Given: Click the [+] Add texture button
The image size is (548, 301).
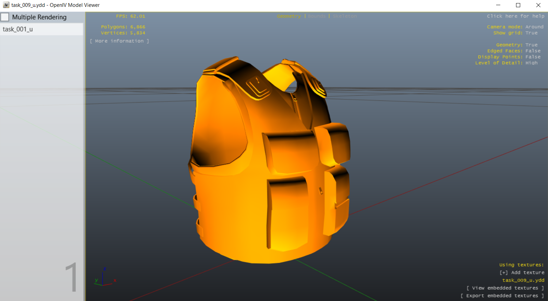Looking at the screenshot, I should 522,273.
